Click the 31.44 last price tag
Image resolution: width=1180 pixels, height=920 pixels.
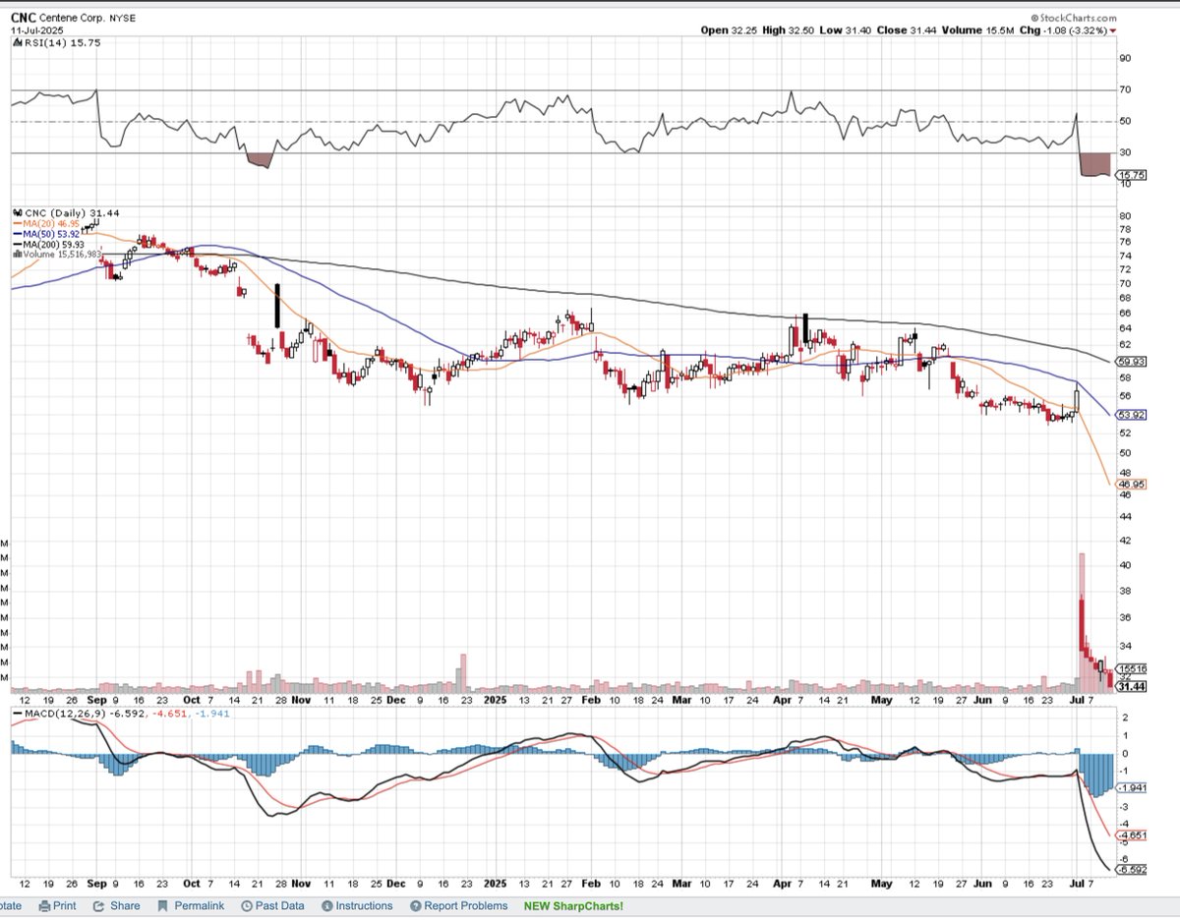pos(1130,686)
